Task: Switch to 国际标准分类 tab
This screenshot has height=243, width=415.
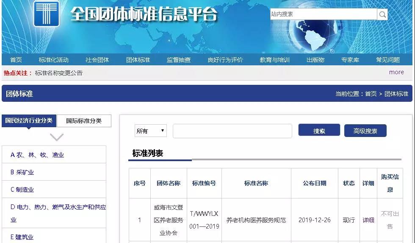Action: (84, 121)
